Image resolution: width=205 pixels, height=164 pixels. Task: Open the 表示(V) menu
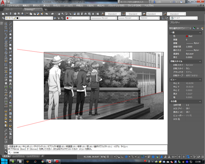[x=36, y=6]
